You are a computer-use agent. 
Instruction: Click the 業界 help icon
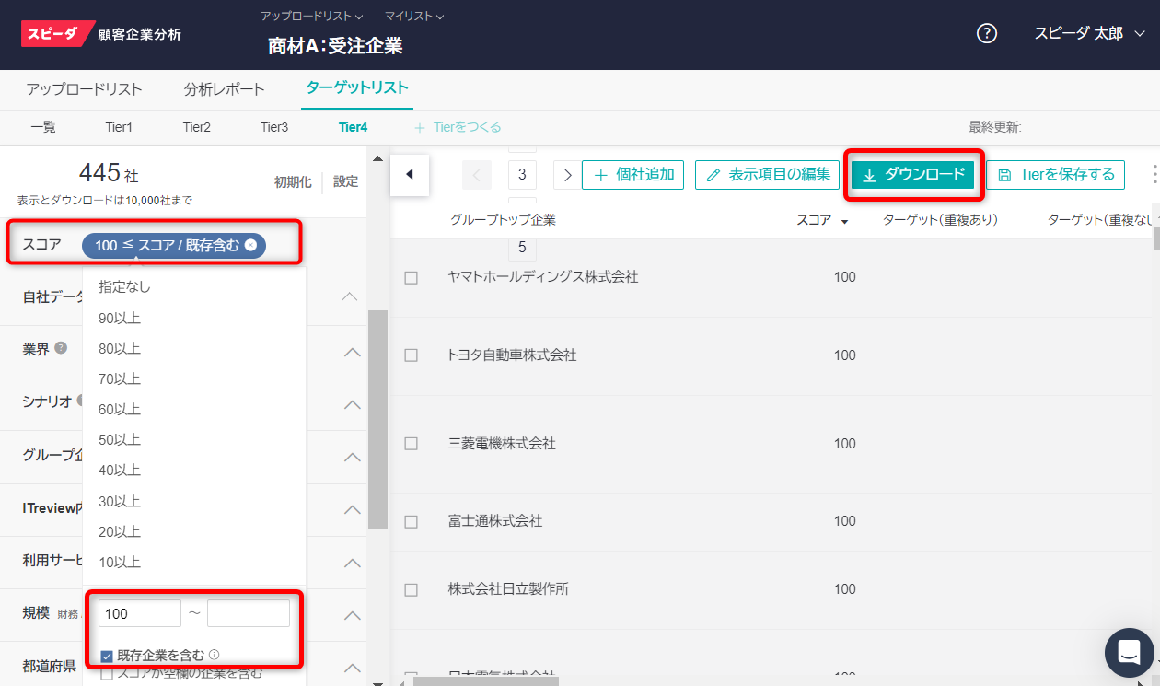pos(61,348)
